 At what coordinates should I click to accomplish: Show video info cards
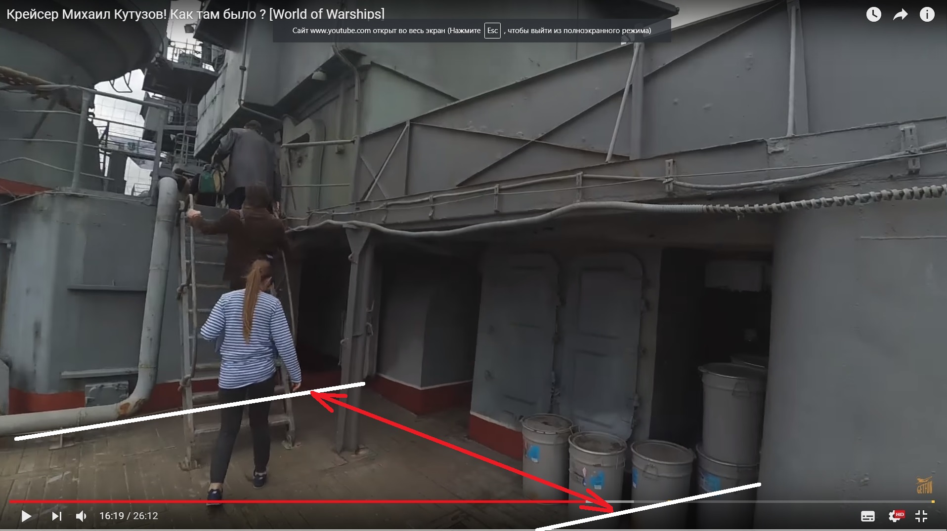pos(927,15)
